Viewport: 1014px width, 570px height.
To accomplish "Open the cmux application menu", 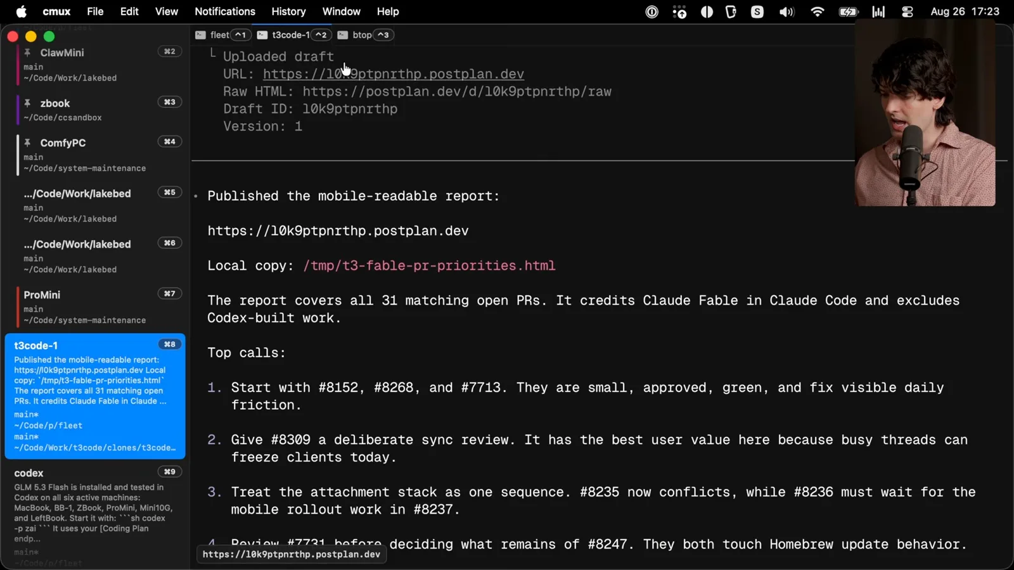I will (56, 11).
